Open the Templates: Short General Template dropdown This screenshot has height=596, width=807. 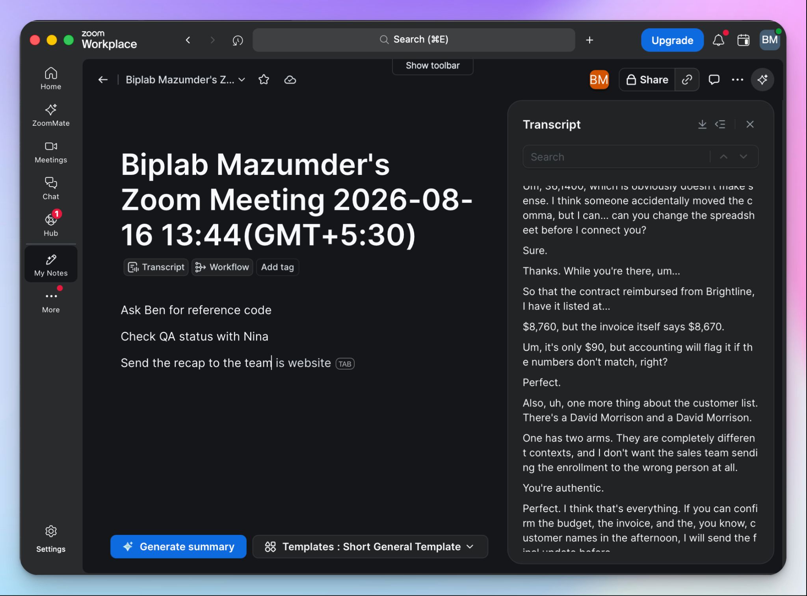click(x=370, y=546)
